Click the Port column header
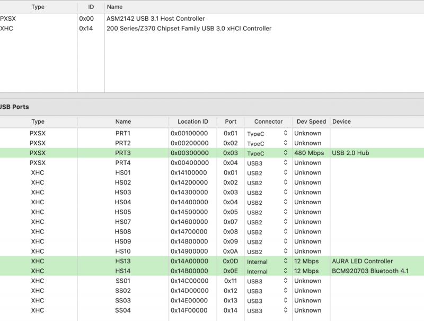The image size is (424, 321). (231, 122)
